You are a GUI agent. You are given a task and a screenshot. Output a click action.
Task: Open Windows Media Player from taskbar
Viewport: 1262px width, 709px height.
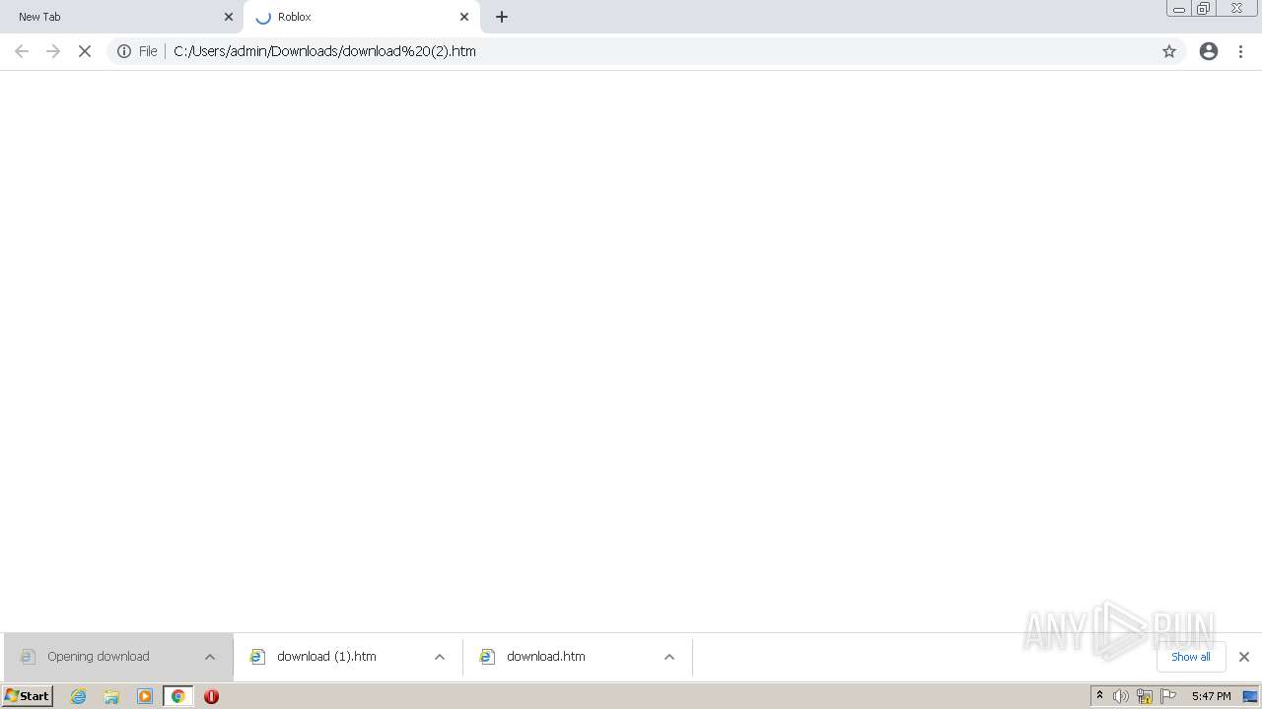click(145, 696)
